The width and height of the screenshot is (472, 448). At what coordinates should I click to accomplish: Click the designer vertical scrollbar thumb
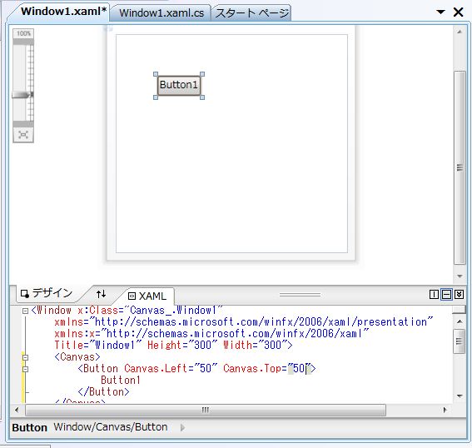click(x=460, y=167)
